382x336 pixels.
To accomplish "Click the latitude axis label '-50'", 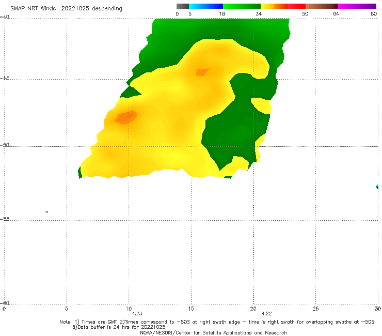I will 5,145.
